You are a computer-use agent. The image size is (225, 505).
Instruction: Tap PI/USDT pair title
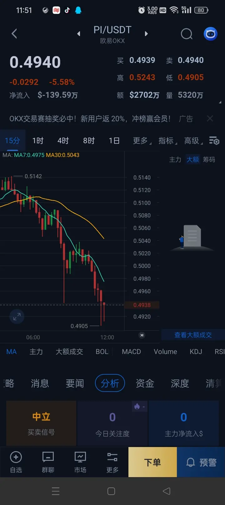click(x=112, y=30)
